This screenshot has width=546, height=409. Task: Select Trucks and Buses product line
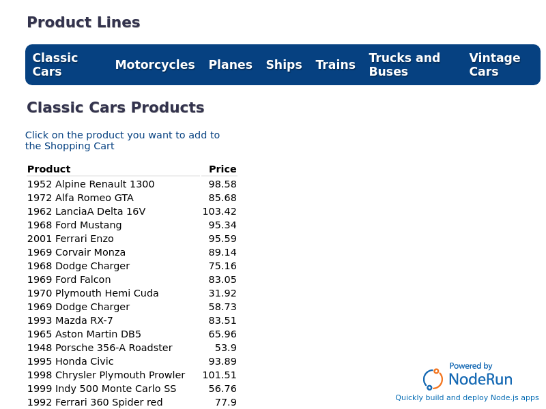point(405,65)
